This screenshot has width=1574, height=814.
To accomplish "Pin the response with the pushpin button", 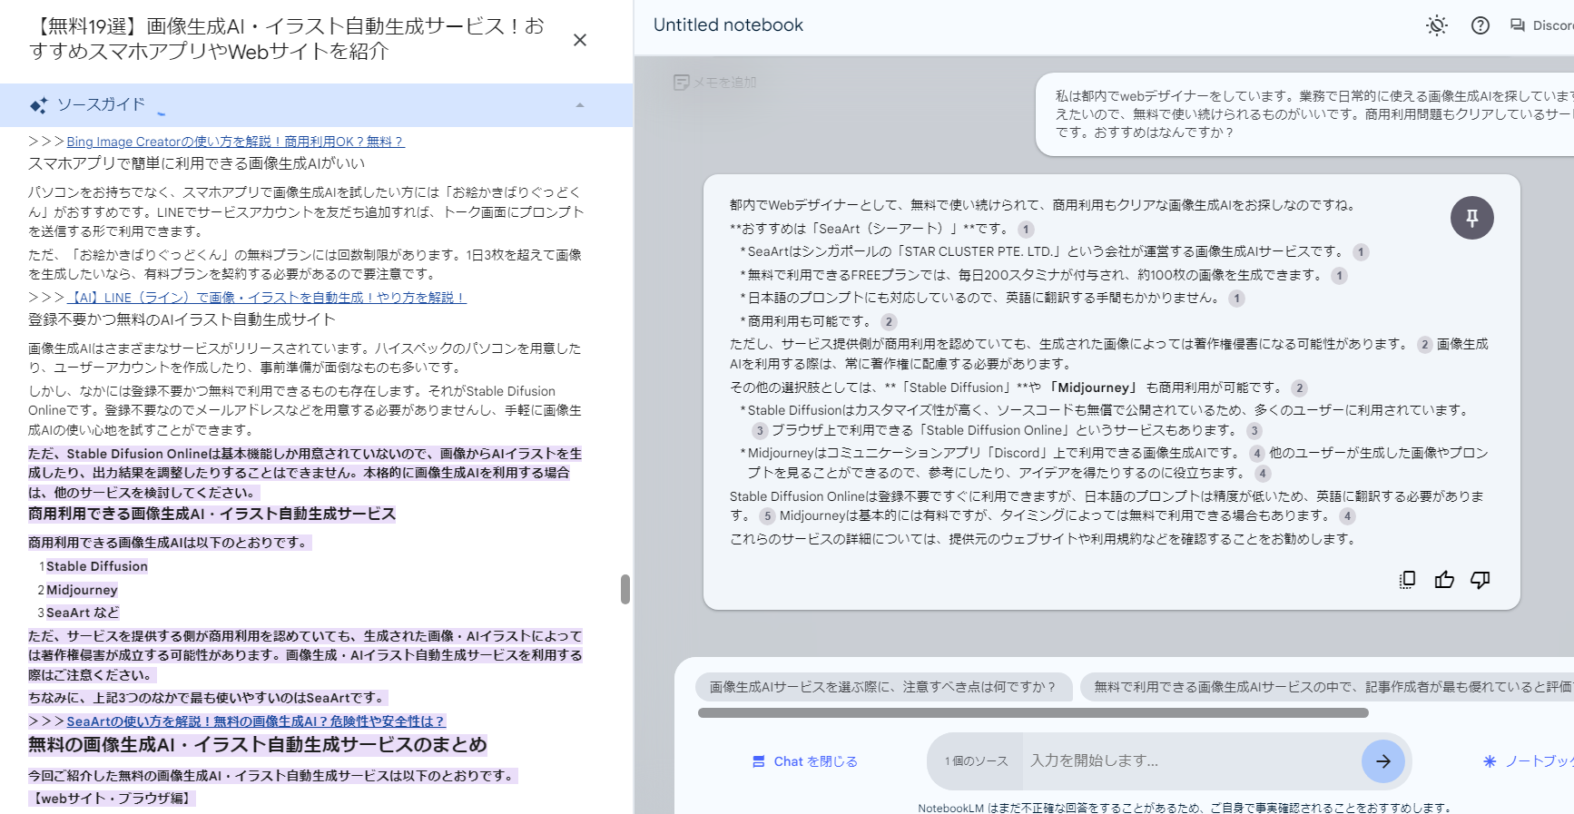I will point(1471,218).
